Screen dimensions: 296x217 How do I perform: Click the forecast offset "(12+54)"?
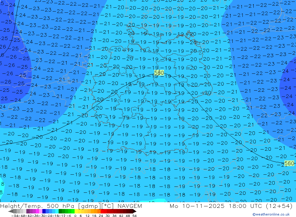[x=279, y=206]
